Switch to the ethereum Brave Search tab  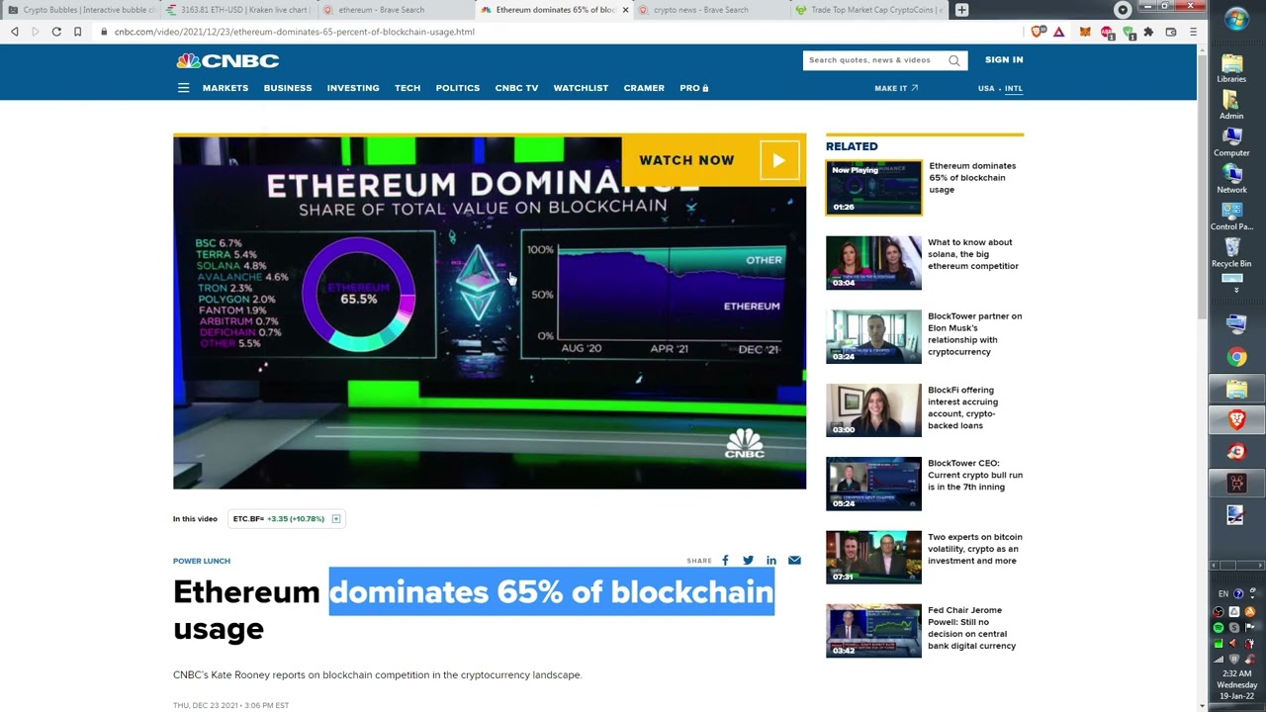coord(396,10)
